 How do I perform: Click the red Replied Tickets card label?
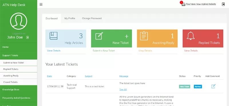coord(209,43)
